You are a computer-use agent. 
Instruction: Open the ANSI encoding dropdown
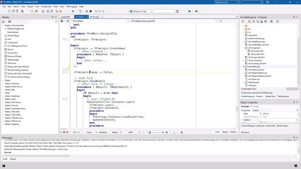pyautogui.click(x=140, y=132)
